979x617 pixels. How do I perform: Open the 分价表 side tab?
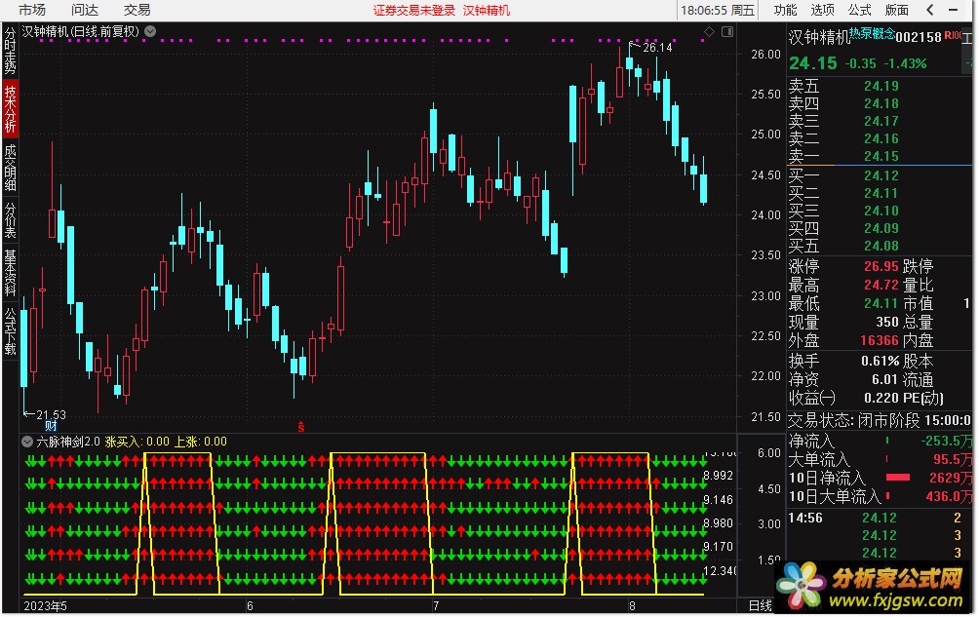coord(10,220)
